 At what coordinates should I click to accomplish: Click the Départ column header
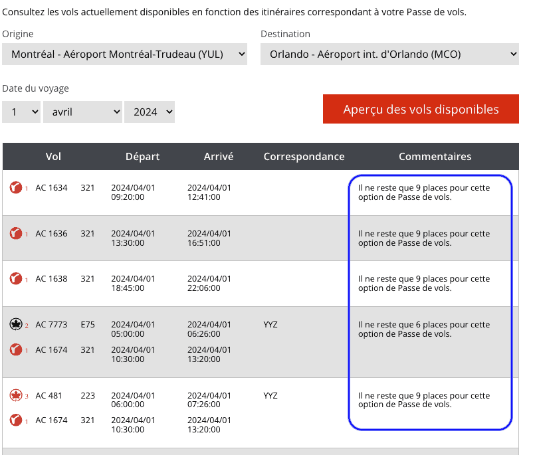click(142, 157)
